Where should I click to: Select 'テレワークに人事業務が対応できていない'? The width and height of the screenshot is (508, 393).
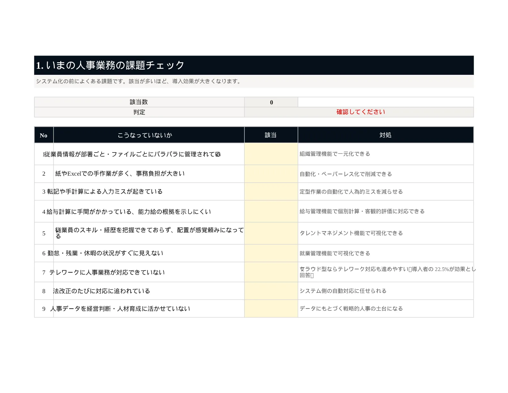coord(107,272)
